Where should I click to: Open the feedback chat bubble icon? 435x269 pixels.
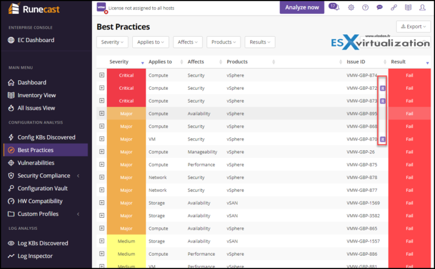[379, 7]
